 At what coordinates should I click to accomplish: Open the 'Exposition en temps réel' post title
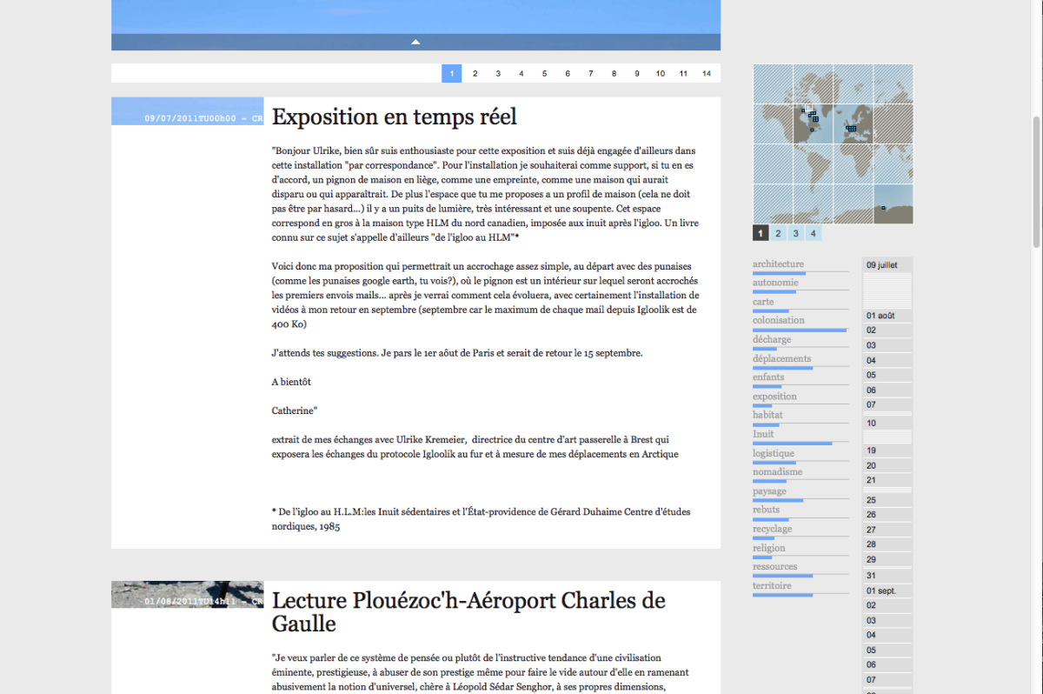[394, 117]
